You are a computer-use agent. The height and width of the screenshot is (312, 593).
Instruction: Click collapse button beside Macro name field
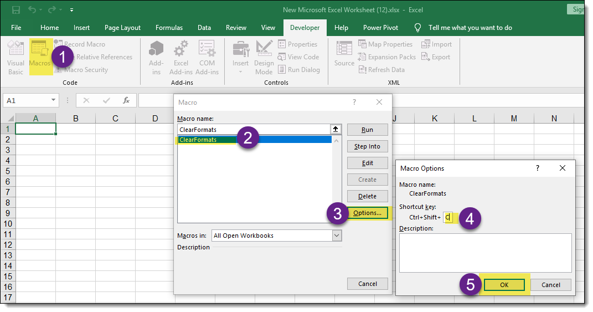(x=336, y=129)
